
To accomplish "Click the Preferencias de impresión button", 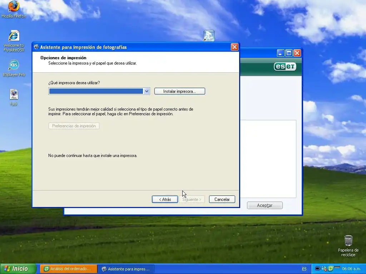I will [x=74, y=126].
